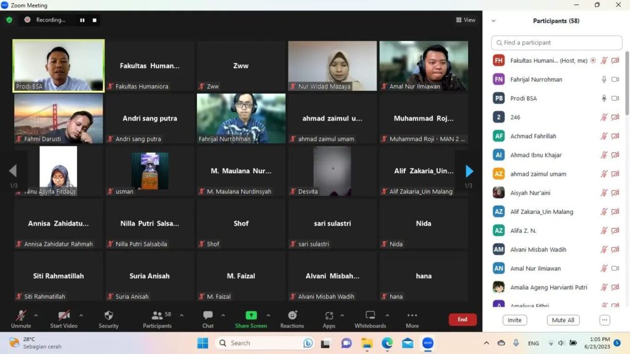The height and width of the screenshot is (354, 630).
Task: Click the Invite button
Action: (x=514, y=320)
